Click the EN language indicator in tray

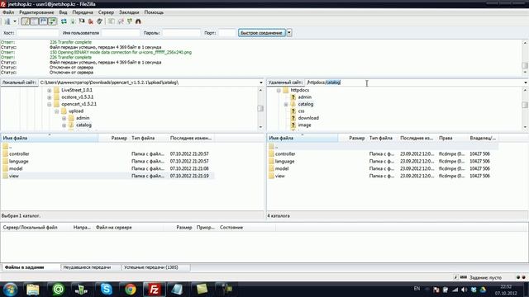417,289
